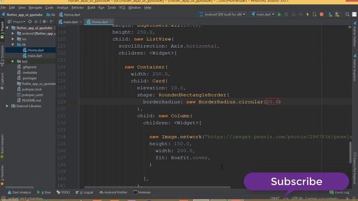This screenshot has height=201, width=358.
Task: Collapse the lib folder in tree
Action: [x=13, y=45]
